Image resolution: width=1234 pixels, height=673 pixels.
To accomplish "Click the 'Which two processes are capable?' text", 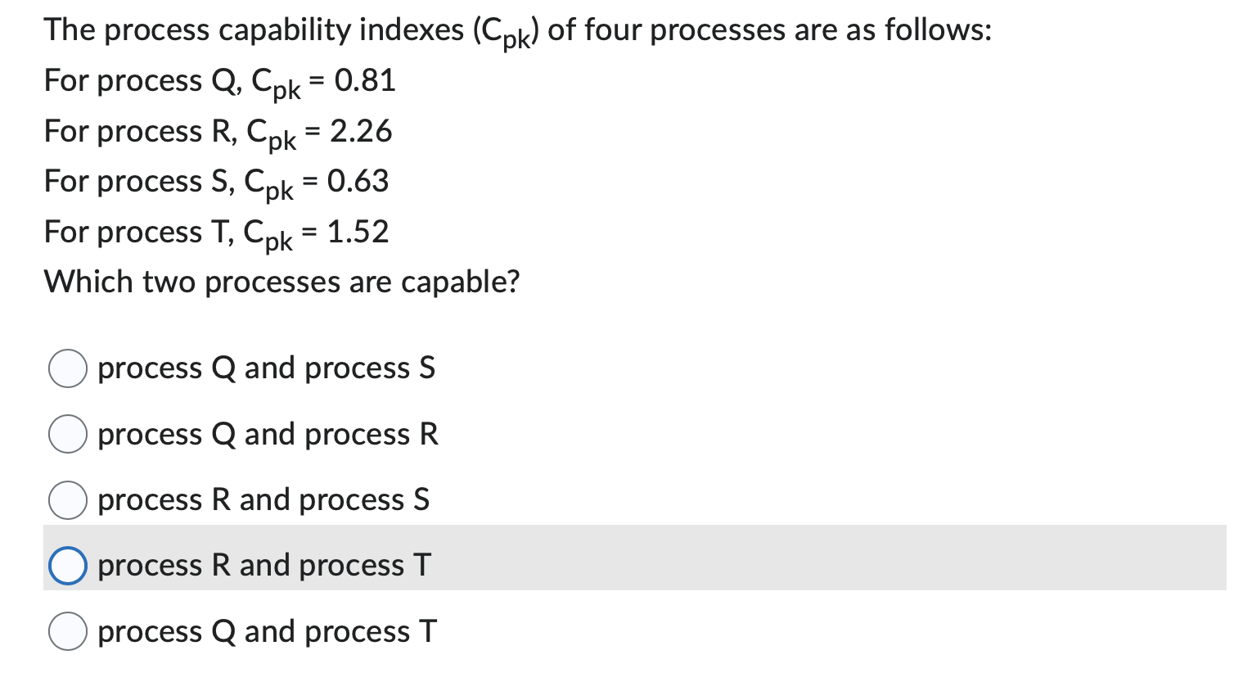I will (282, 282).
